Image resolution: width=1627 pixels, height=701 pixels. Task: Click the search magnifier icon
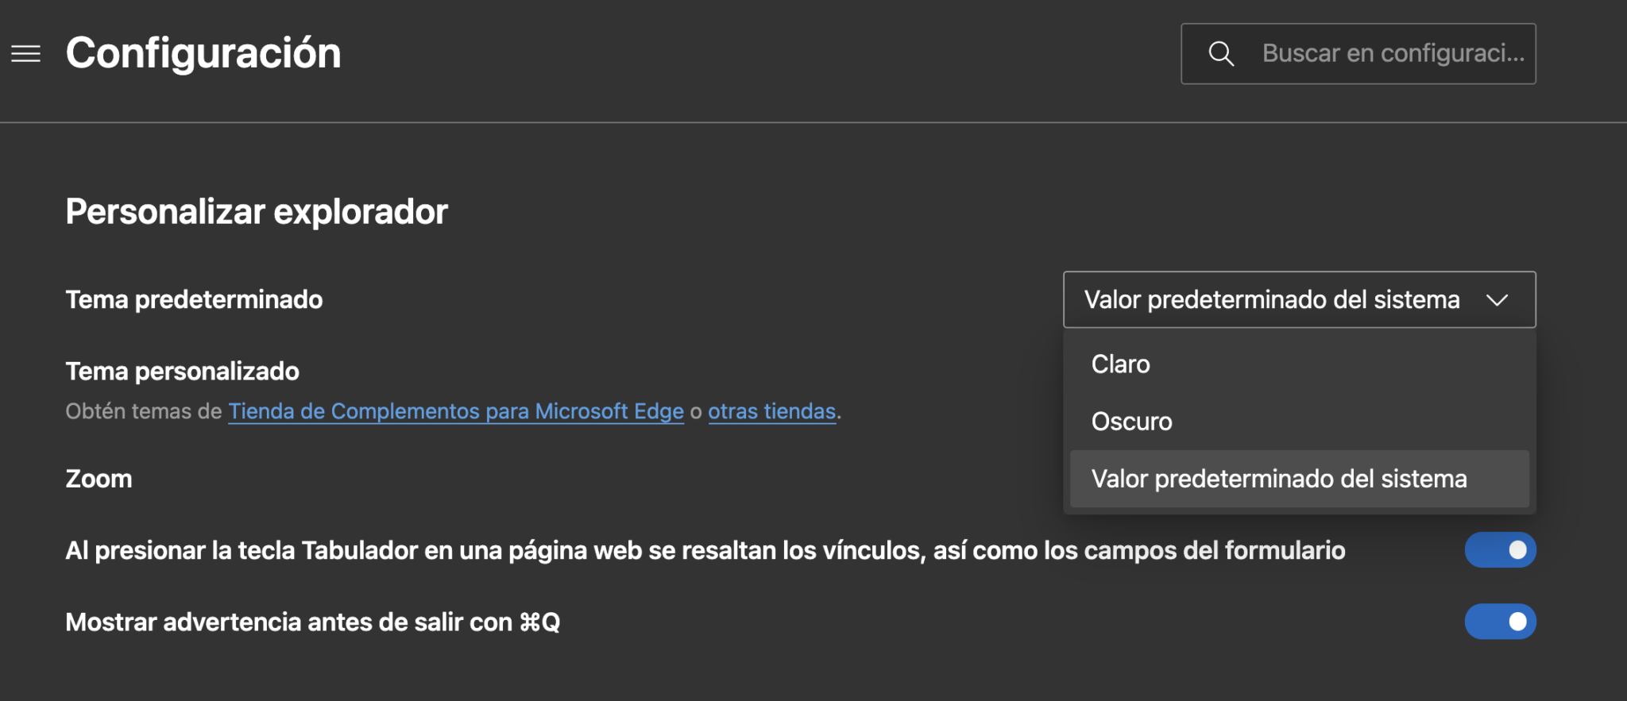coord(1221,54)
